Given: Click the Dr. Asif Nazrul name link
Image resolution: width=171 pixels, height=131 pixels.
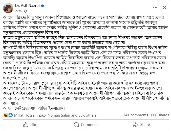Looking at the screenshot, I should [x=27, y=6].
